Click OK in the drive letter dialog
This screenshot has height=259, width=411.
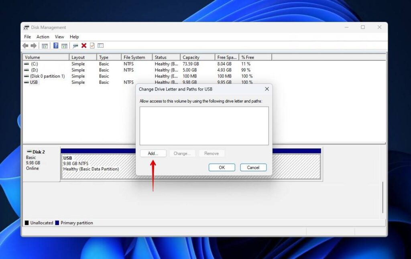click(222, 168)
